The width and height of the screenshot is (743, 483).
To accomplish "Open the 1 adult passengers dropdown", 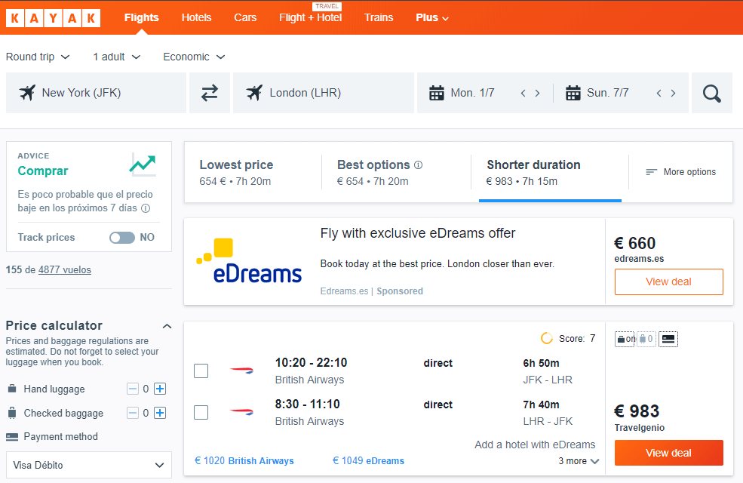I will pyautogui.click(x=117, y=57).
